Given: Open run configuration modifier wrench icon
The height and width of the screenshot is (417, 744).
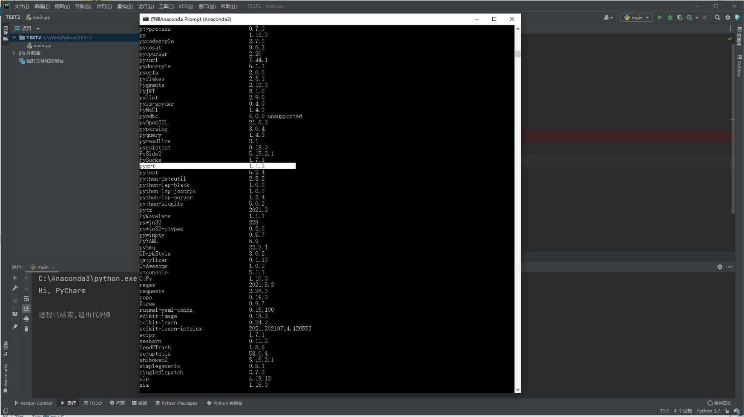Looking at the screenshot, I should [15, 288].
